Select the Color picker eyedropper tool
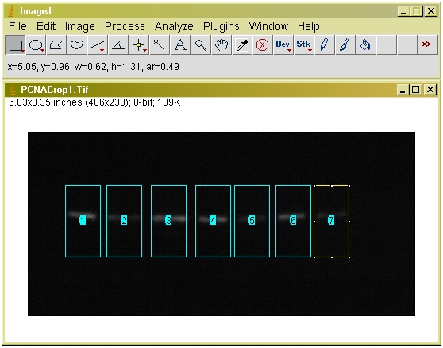The height and width of the screenshot is (348, 443). tap(242, 45)
